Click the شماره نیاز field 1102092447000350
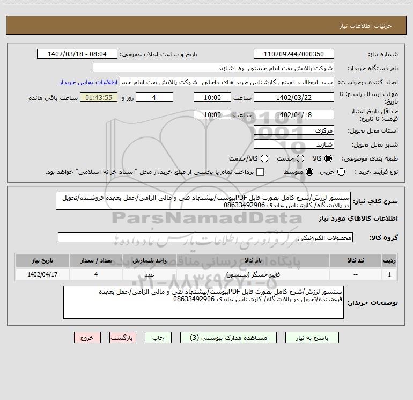 (294, 54)
